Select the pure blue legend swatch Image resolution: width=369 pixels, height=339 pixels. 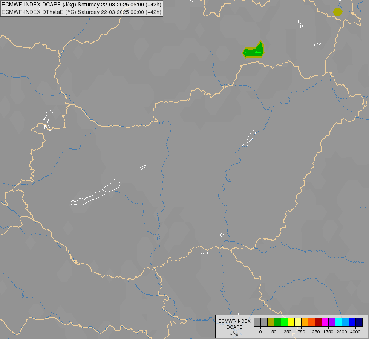(x=352, y=322)
